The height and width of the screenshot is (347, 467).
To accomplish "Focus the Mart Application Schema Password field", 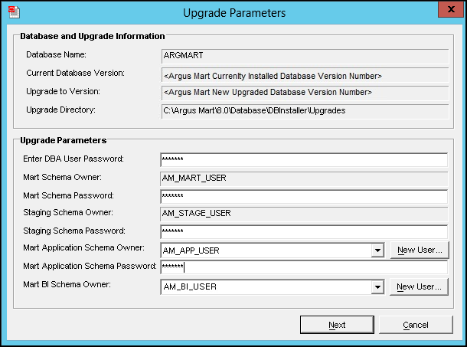I will (x=304, y=267).
